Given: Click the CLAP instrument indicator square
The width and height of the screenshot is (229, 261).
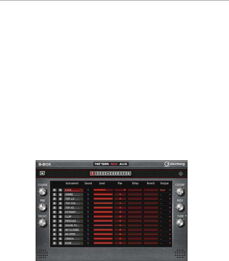Looking at the screenshot, I should (x=81, y=217).
